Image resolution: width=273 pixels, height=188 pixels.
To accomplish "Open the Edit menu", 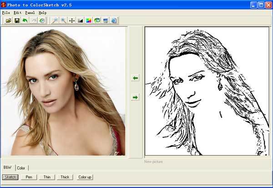I will point(17,13).
